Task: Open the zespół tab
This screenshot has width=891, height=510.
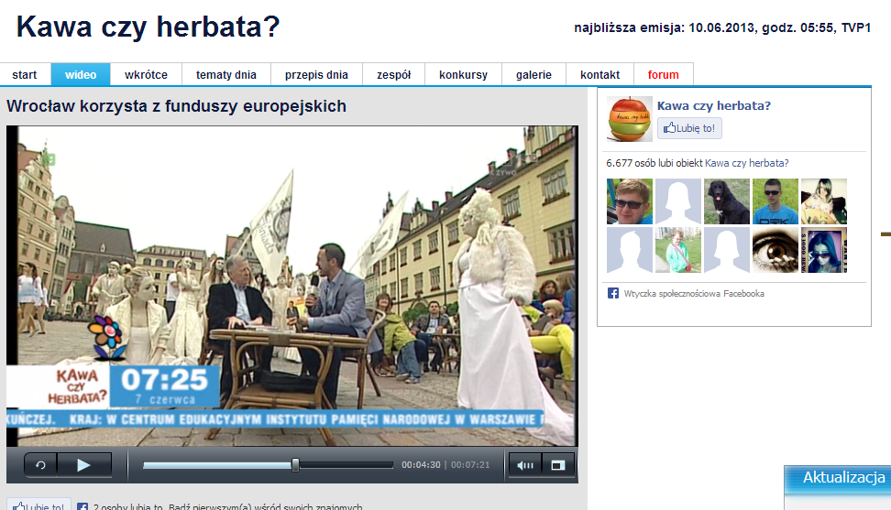Action: point(394,75)
